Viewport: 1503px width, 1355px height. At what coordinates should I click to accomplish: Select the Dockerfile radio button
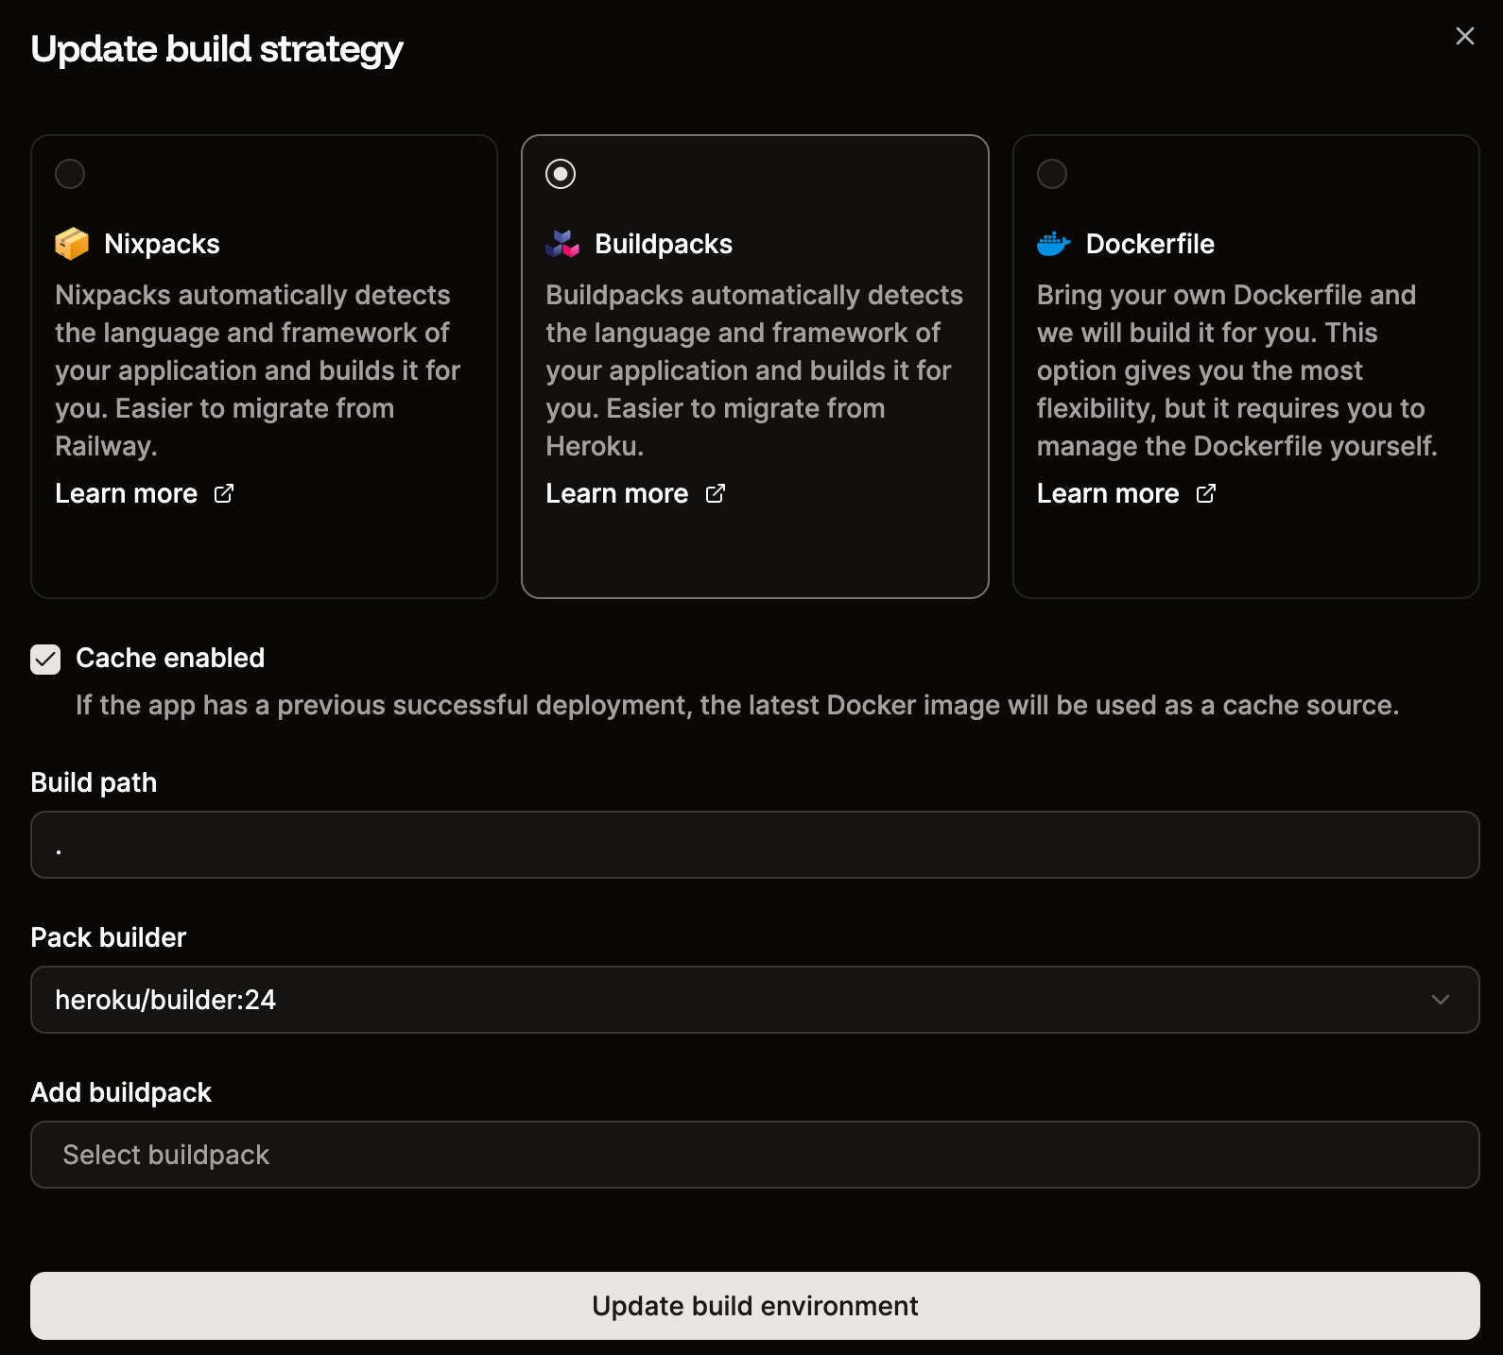click(x=1052, y=174)
